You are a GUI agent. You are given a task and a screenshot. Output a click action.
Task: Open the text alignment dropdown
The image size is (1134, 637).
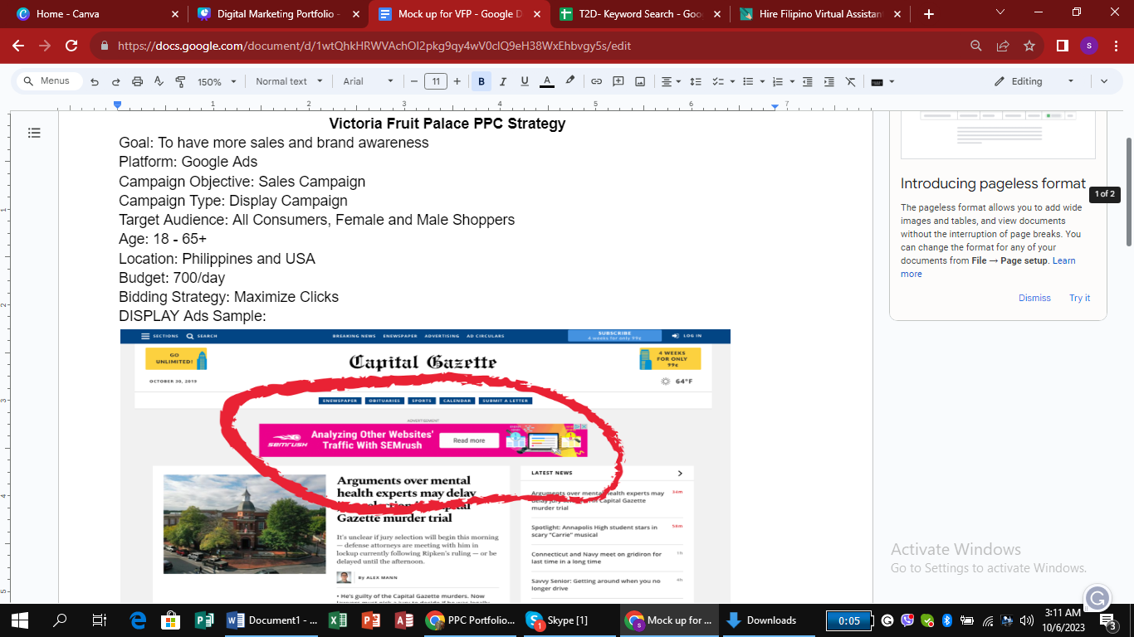pos(670,81)
